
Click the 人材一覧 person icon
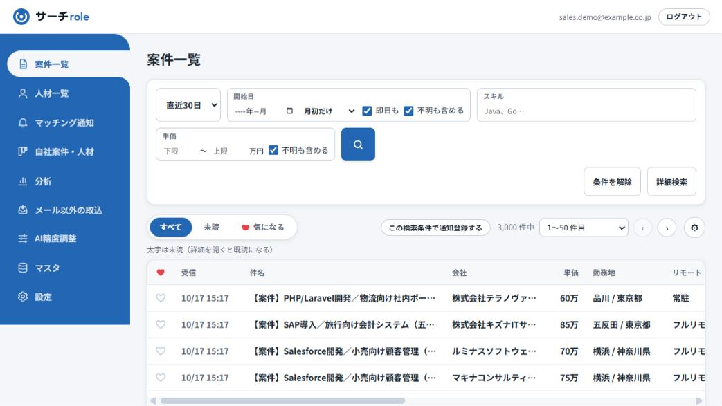(x=23, y=93)
